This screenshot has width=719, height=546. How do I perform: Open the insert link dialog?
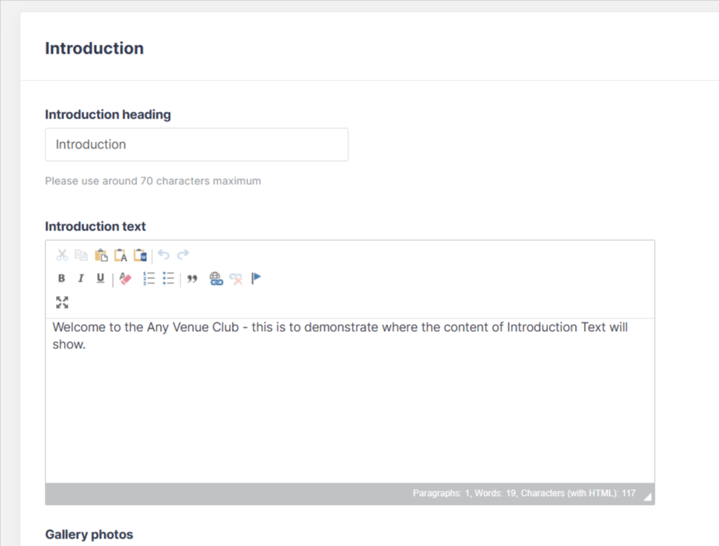pos(216,279)
